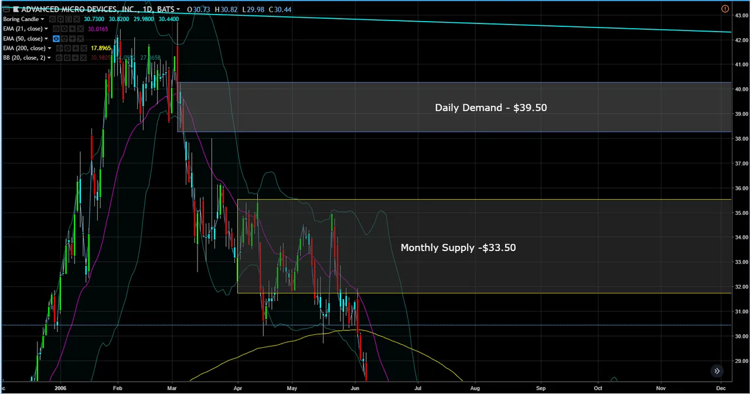Hide the BB (20, close, 2) bands
750x394 pixels.
click(x=59, y=58)
